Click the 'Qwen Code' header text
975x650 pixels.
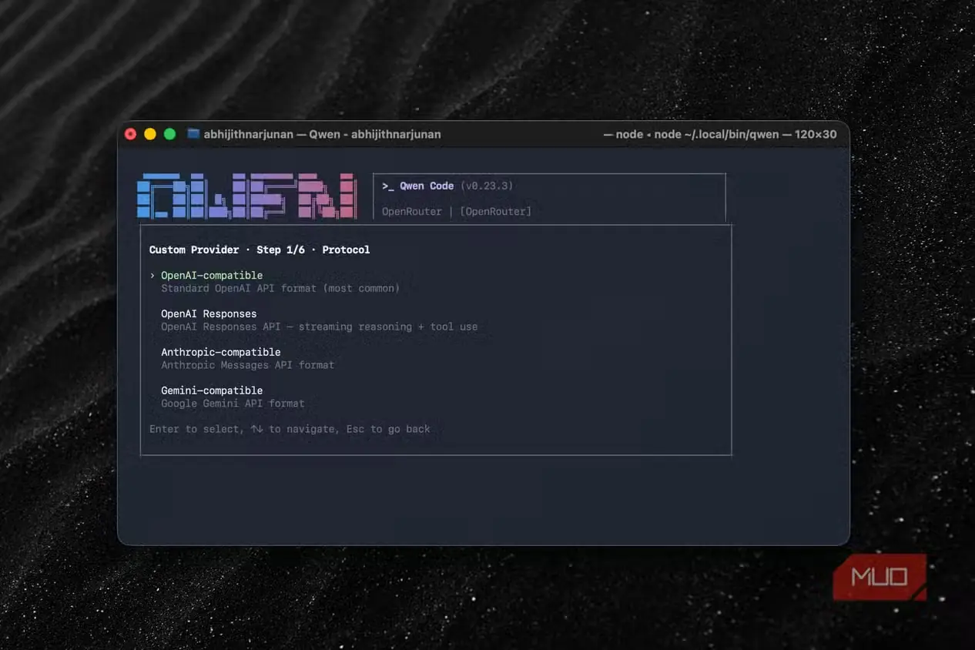pyautogui.click(x=427, y=186)
